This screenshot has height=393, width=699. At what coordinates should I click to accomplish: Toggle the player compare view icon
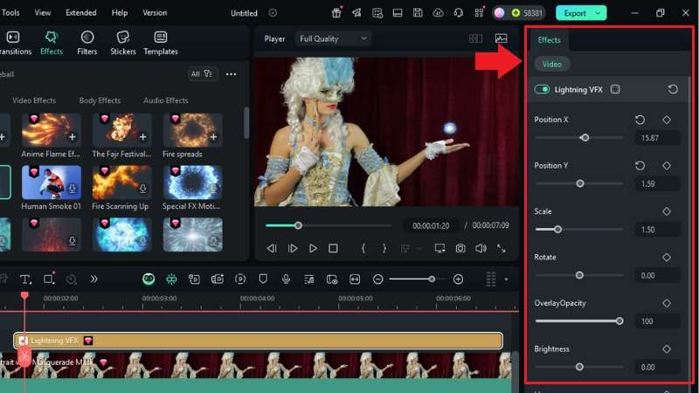(475, 38)
